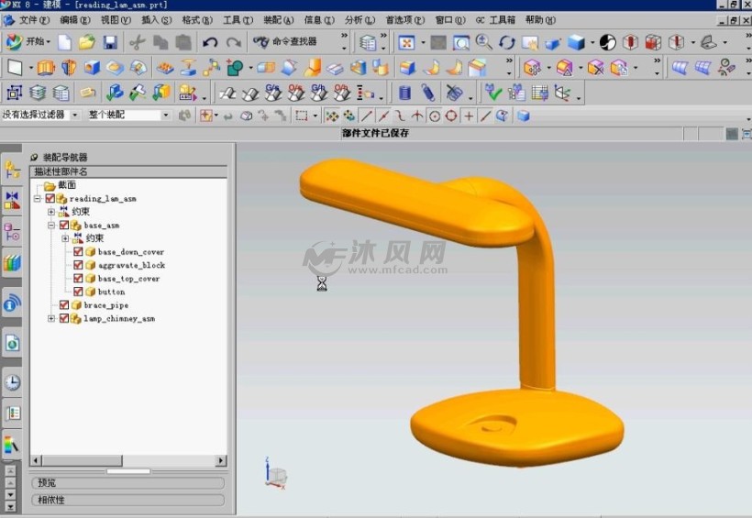Click the Cut scissors icon
The height and width of the screenshot is (518, 752).
[x=137, y=42]
